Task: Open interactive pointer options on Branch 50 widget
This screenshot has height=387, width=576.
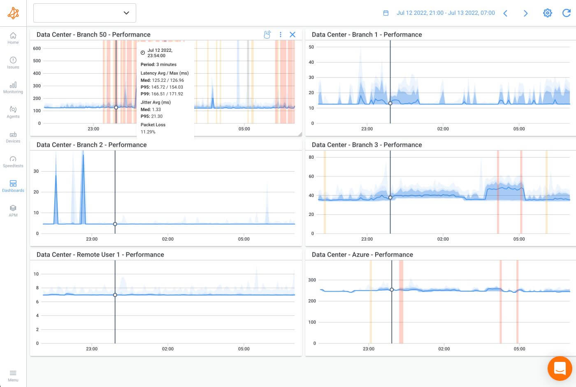Action: pos(267,35)
